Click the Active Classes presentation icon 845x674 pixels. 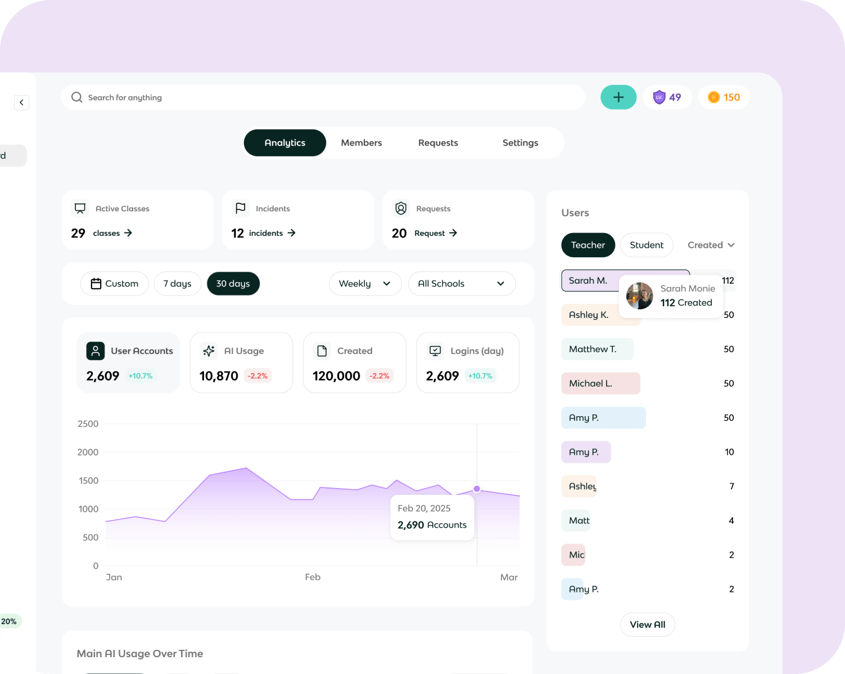click(x=80, y=208)
